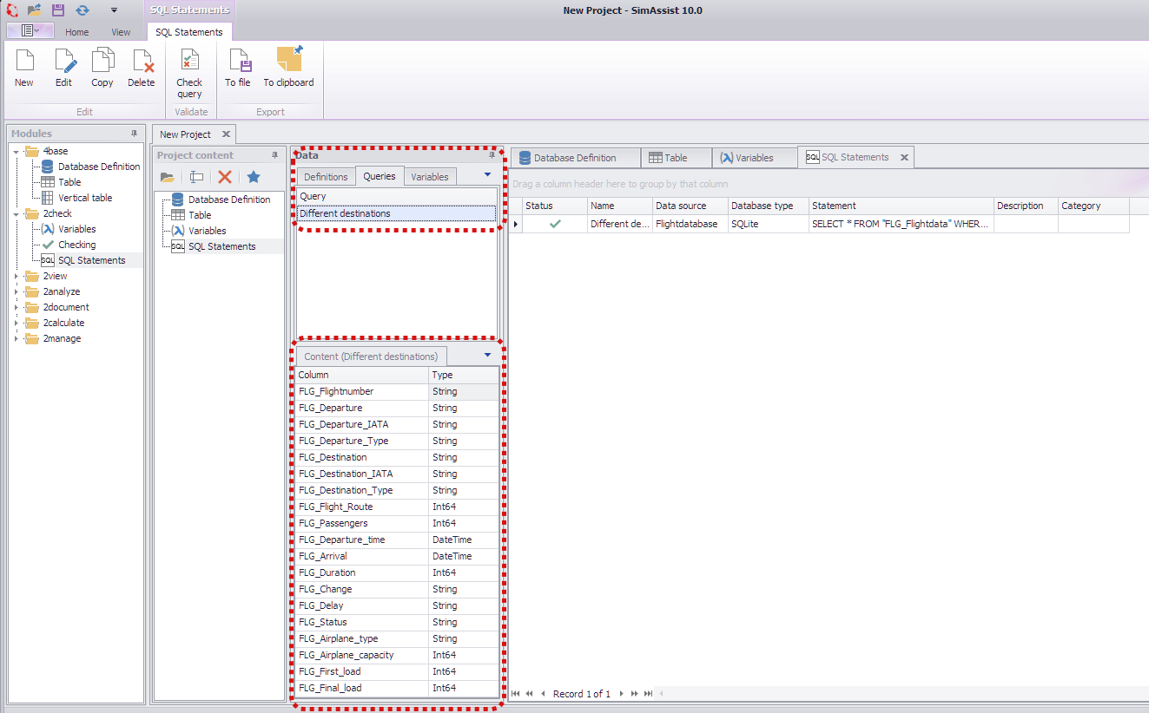Collapse the 4base folder
This screenshot has height=713, width=1149.
(x=17, y=150)
